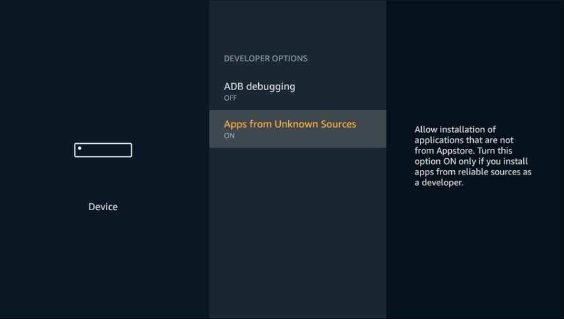Select the Device label in left panel
The width and height of the screenshot is (564, 319).
pyautogui.click(x=103, y=206)
